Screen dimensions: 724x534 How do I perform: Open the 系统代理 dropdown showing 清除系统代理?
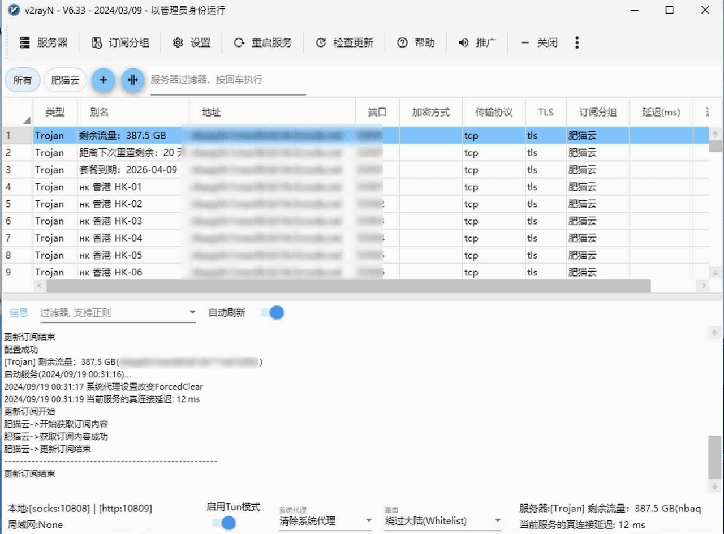click(x=325, y=520)
